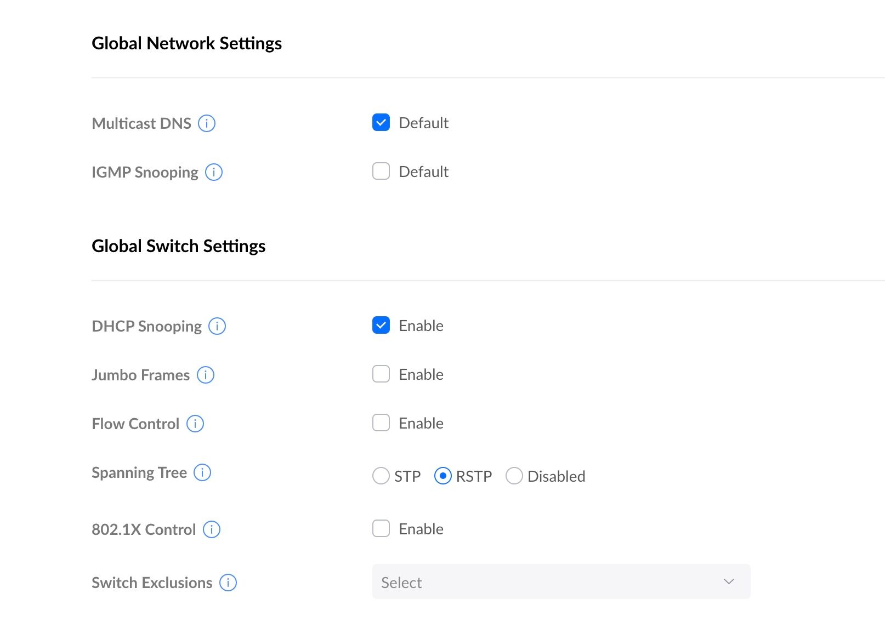Click the Switch Exclusions dropdown chevron arrow
The width and height of the screenshot is (885, 639).
point(729,582)
